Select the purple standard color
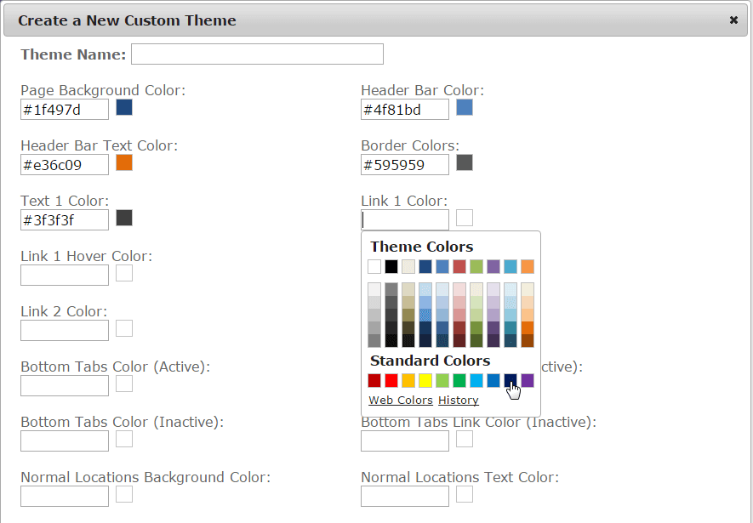This screenshot has height=523, width=753. tap(528, 380)
